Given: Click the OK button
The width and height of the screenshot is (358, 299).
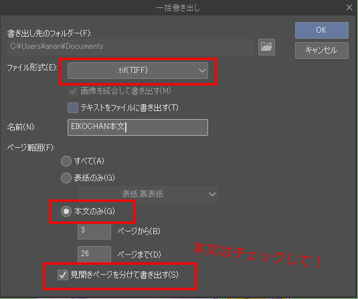Looking at the screenshot, I should pyautogui.click(x=321, y=30).
